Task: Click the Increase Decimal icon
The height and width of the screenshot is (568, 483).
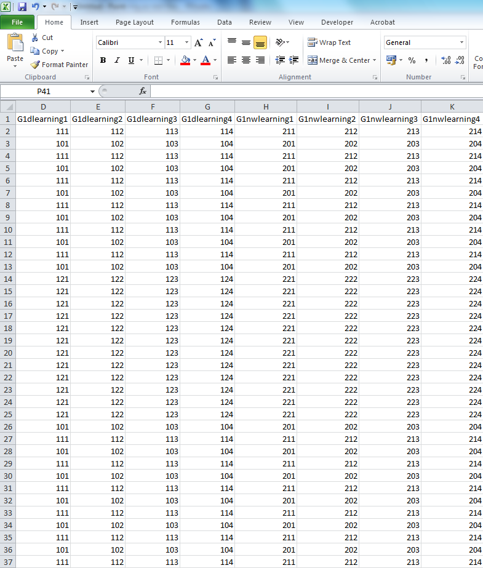Action: [446, 60]
